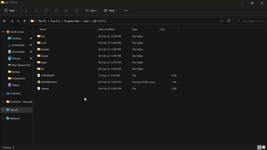Click the Paste clipboard icon
The width and height of the screenshot is (267, 150).
(x=46, y=10)
